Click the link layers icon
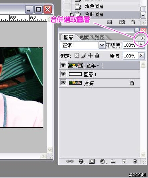The width and height of the screenshot is (148, 178). pyautogui.click(x=70, y=161)
